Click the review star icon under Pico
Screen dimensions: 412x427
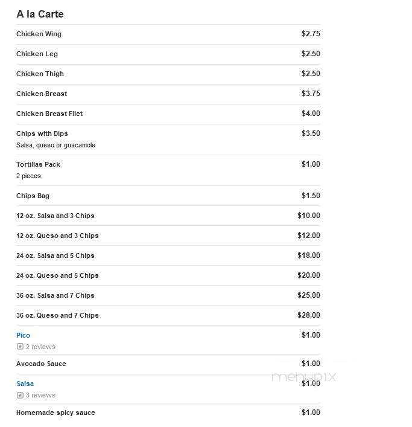pyautogui.click(x=20, y=347)
